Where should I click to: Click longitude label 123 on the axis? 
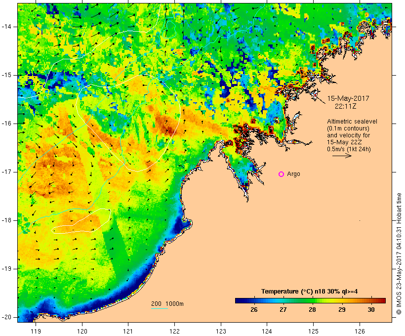pos(221,331)
